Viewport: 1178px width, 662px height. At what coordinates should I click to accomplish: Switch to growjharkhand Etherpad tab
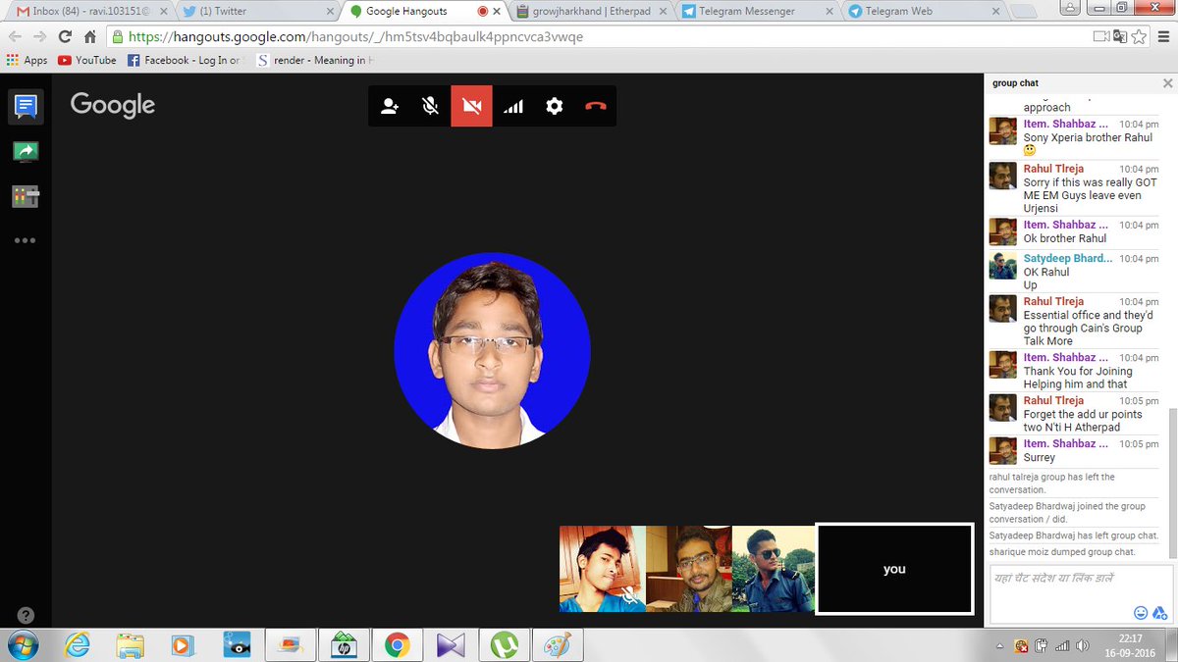click(x=589, y=11)
